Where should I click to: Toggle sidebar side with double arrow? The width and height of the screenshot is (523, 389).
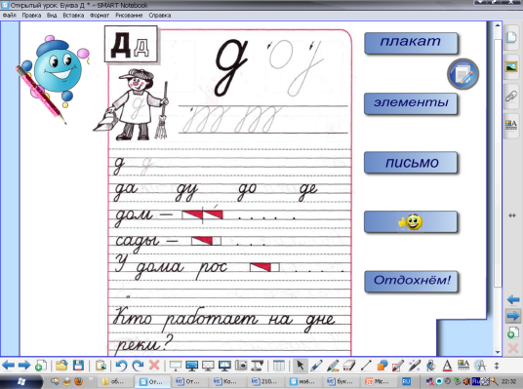click(512, 215)
